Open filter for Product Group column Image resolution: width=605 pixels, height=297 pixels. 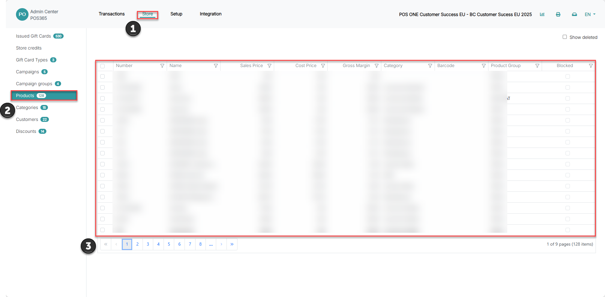(x=537, y=66)
